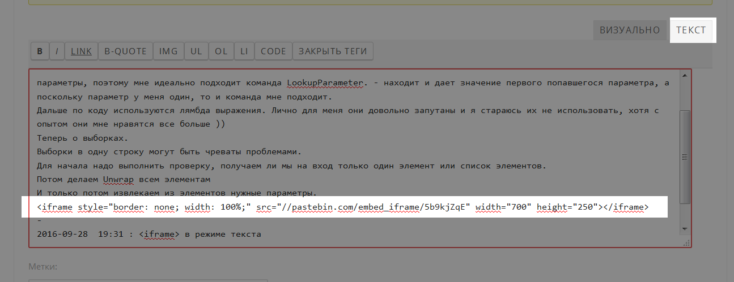This screenshot has width=734, height=282.
Task: Click the line 'Выборки в одну строку...'
Action: click(x=171, y=152)
